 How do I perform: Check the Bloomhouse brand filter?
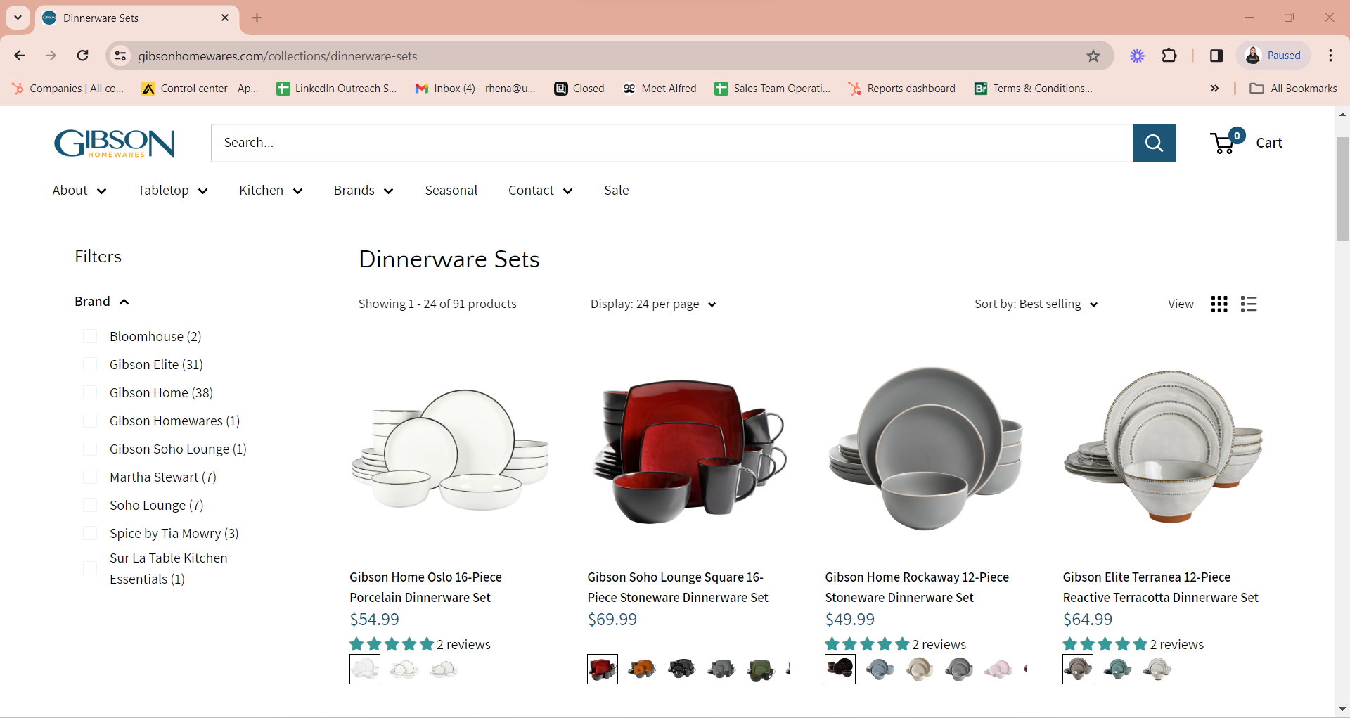click(90, 336)
